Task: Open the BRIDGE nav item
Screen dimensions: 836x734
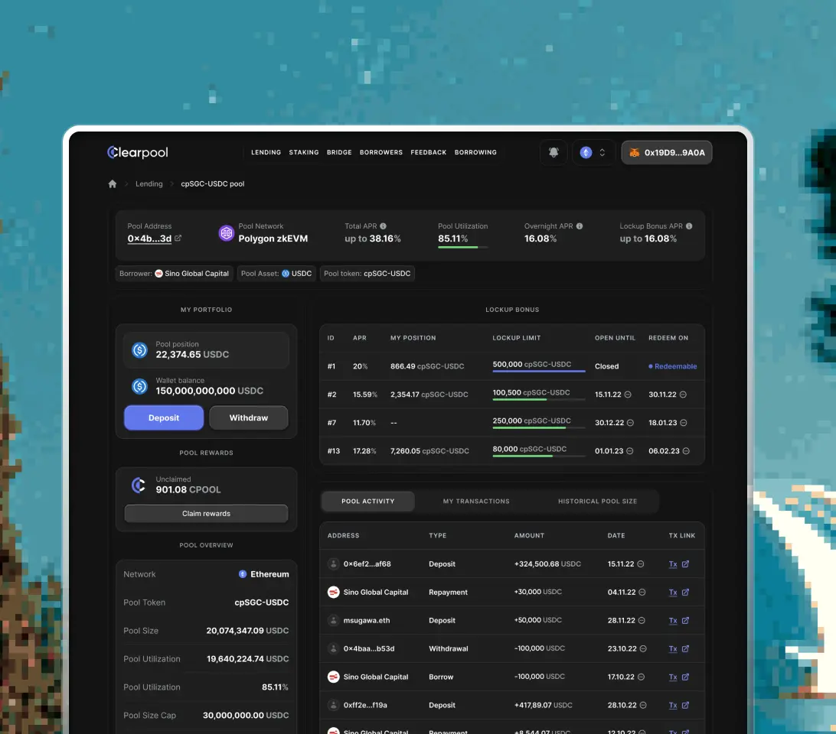Action: 339,152
